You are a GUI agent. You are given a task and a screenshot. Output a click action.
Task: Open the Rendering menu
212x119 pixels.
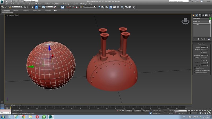(x=66, y=4)
